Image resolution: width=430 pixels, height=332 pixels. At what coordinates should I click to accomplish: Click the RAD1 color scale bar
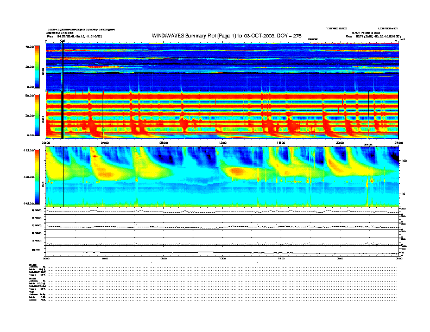[x=37, y=115]
